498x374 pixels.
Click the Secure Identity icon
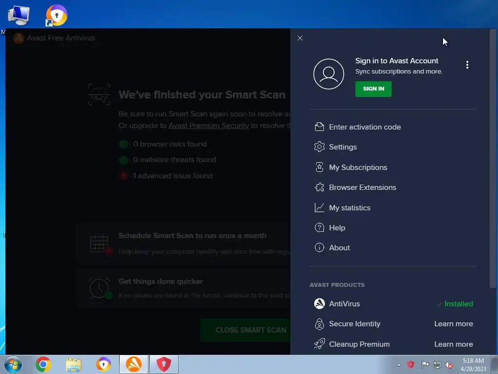(319, 324)
